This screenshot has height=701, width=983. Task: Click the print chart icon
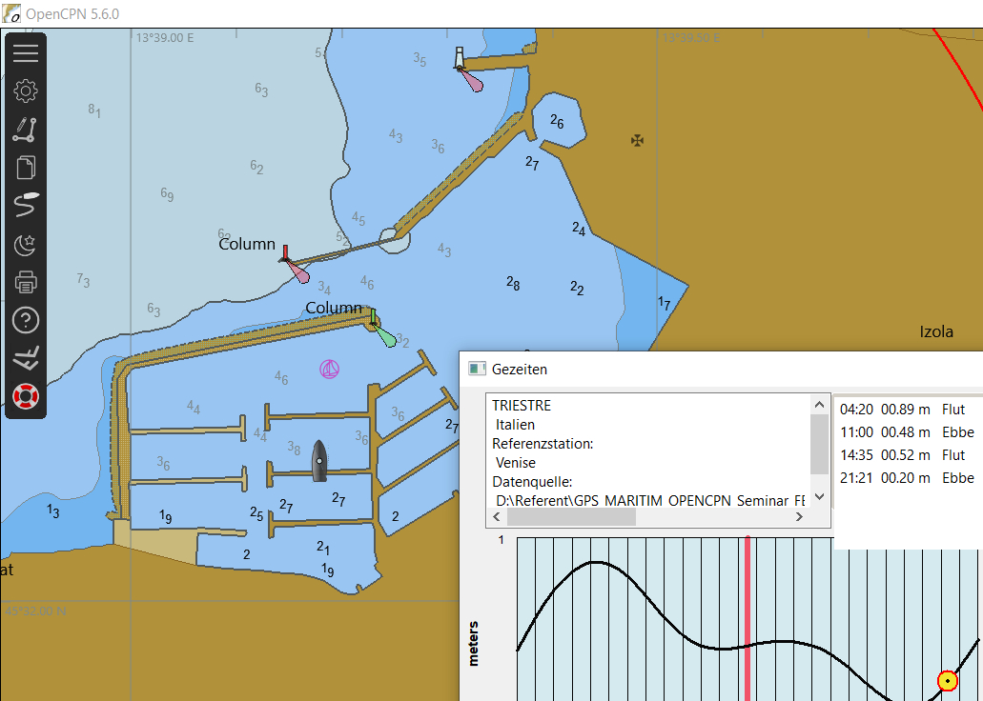pyautogui.click(x=26, y=282)
